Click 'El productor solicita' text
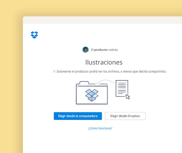 coord(104,50)
